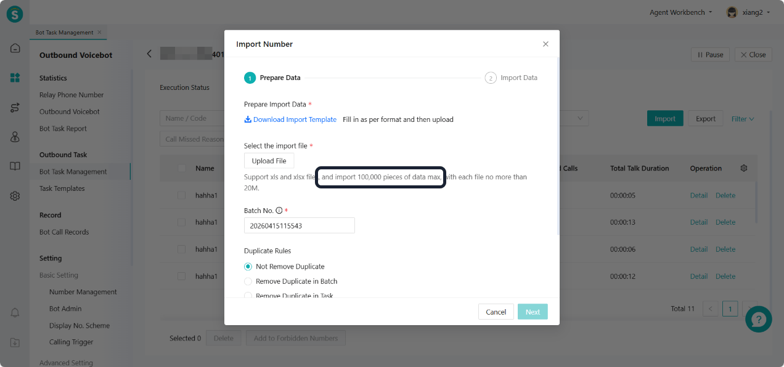Click the notification bell icon
Image resolution: width=784 pixels, height=367 pixels.
(x=15, y=313)
